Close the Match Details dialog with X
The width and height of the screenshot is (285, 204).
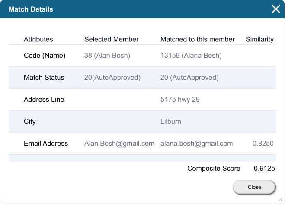(x=276, y=9)
